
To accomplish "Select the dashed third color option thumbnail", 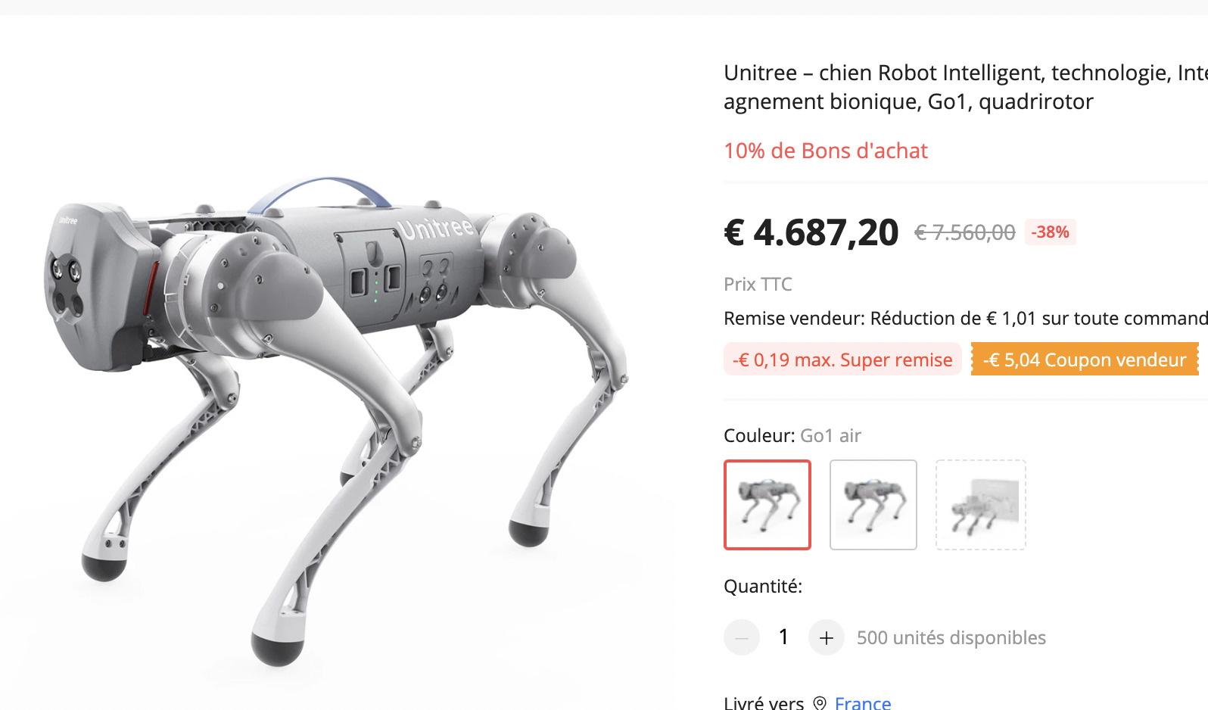I will tap(981, 505).
